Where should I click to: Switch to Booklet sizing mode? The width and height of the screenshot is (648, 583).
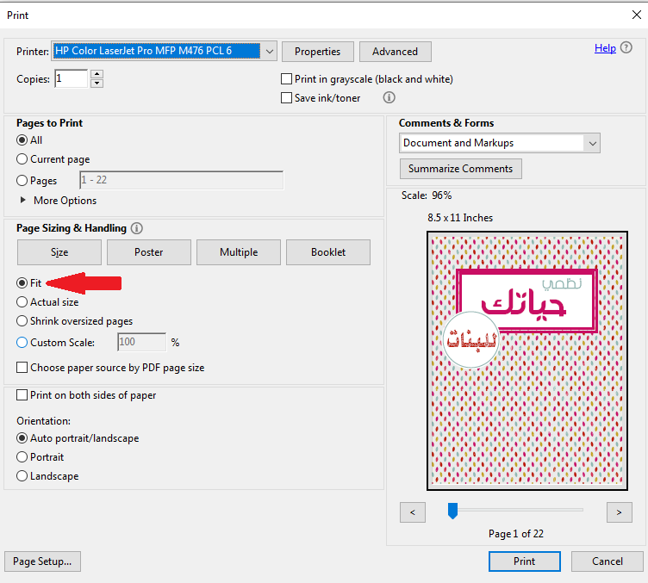tap(328, 252)
